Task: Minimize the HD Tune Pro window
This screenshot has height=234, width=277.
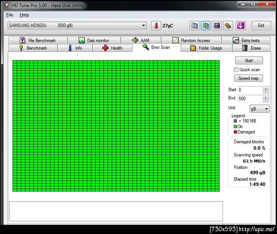Action: [x=243, y=4]
